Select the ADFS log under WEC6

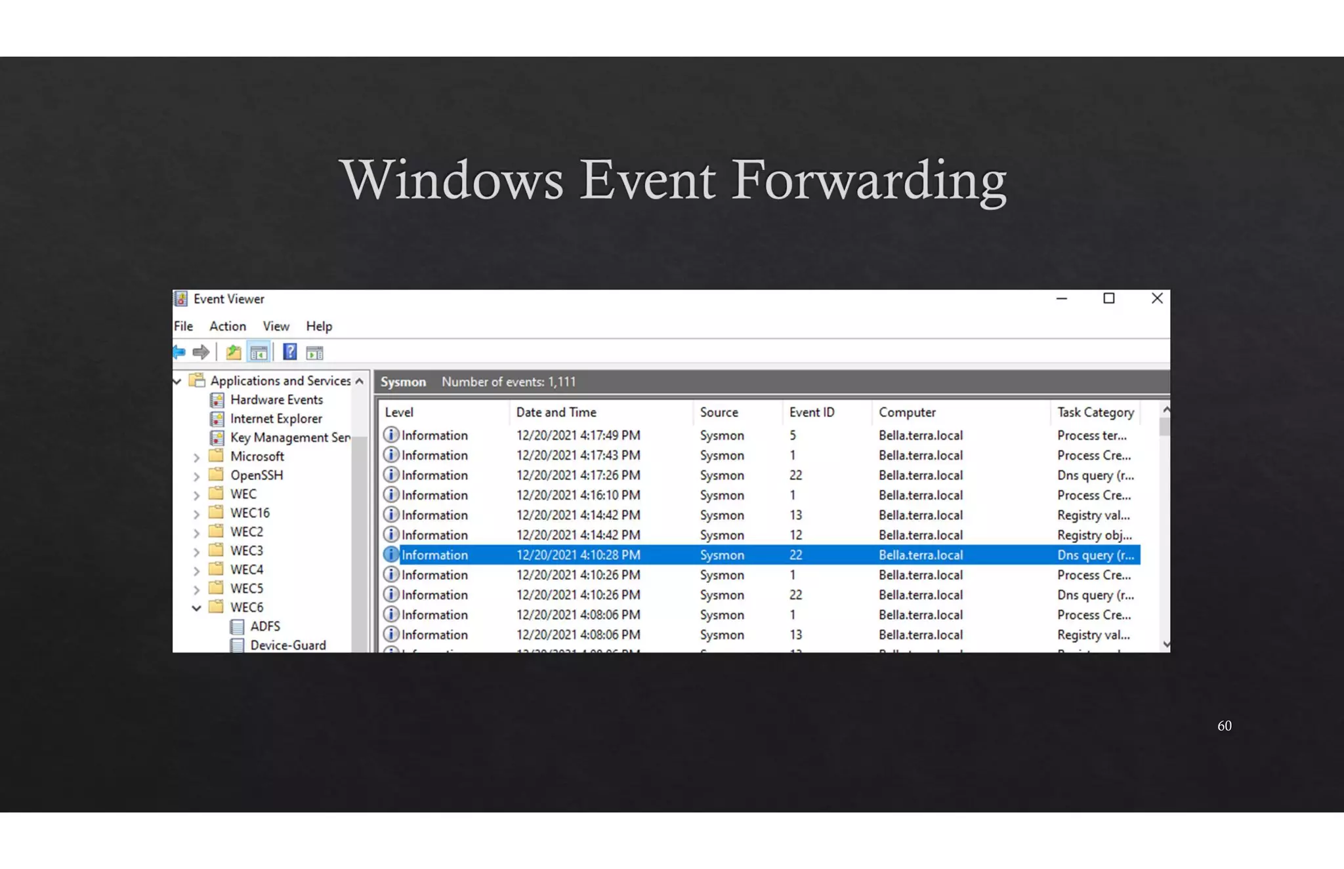pyautogui.click(x=264, y=626)
